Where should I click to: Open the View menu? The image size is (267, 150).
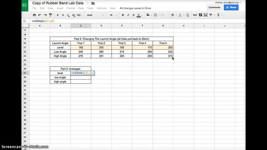(x=50, y=8)
